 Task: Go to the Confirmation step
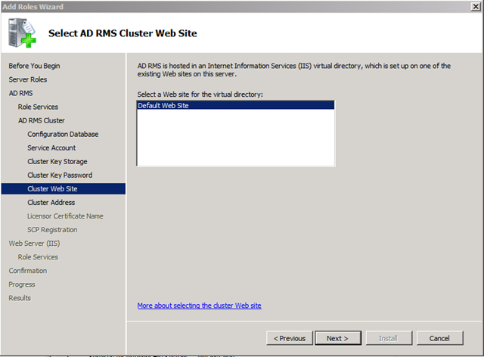click(x=28, y=271)
